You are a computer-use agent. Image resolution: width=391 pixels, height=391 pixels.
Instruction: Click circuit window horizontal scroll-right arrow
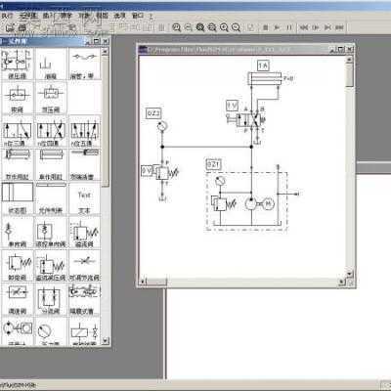[x=341, y=282]
